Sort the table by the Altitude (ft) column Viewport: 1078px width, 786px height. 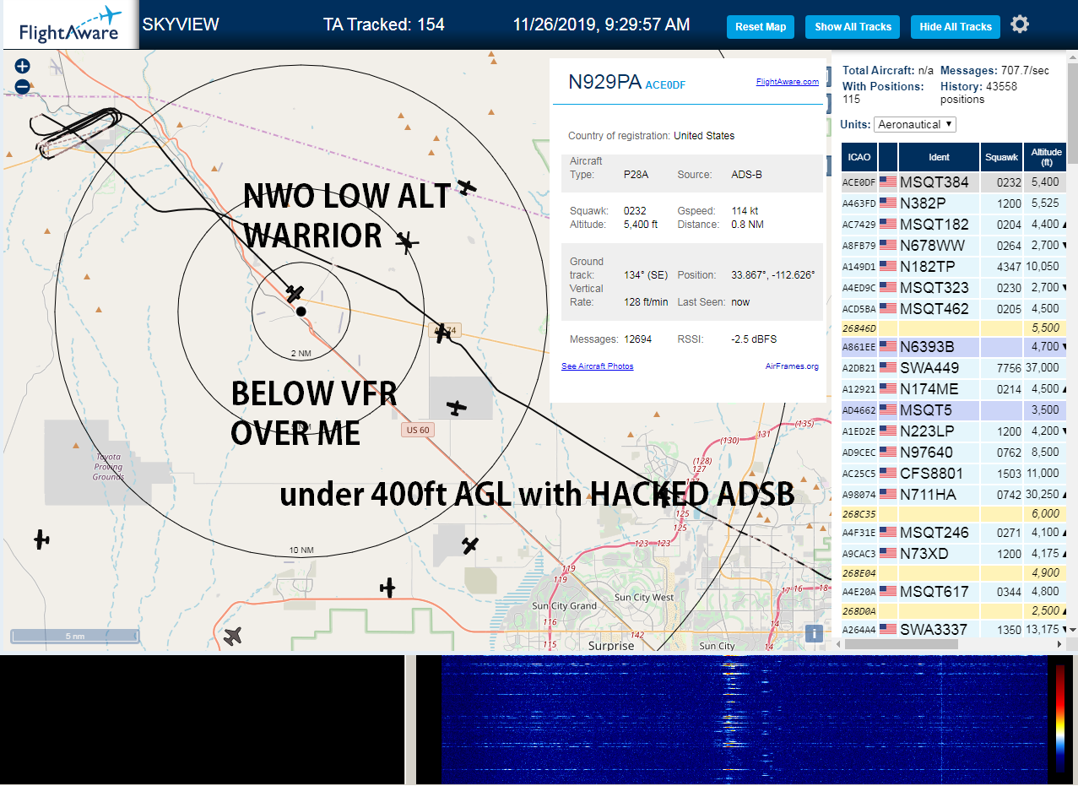pos(1045,157)
